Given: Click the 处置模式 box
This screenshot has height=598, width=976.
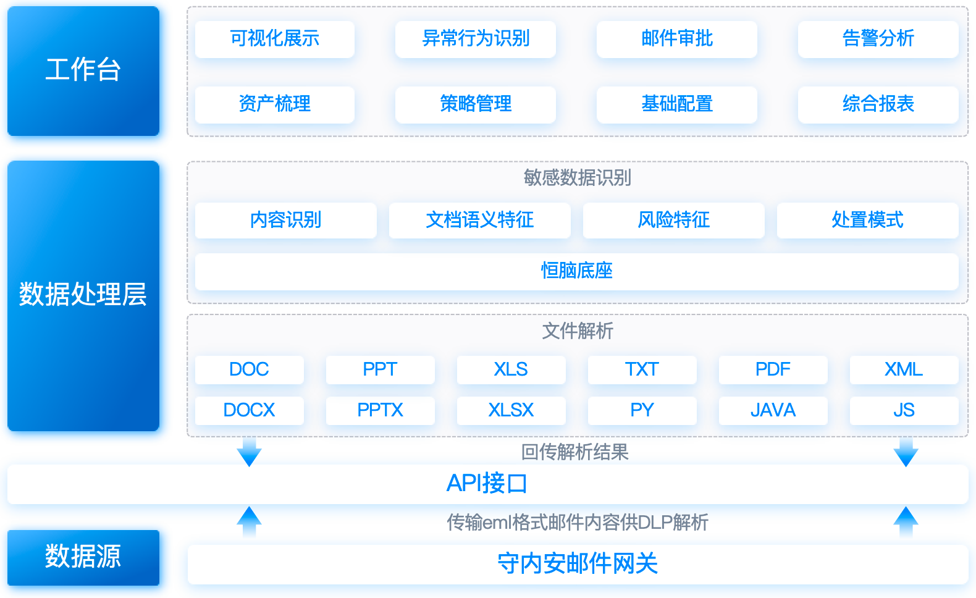Looking at the screenshot, I should (868, 221).
